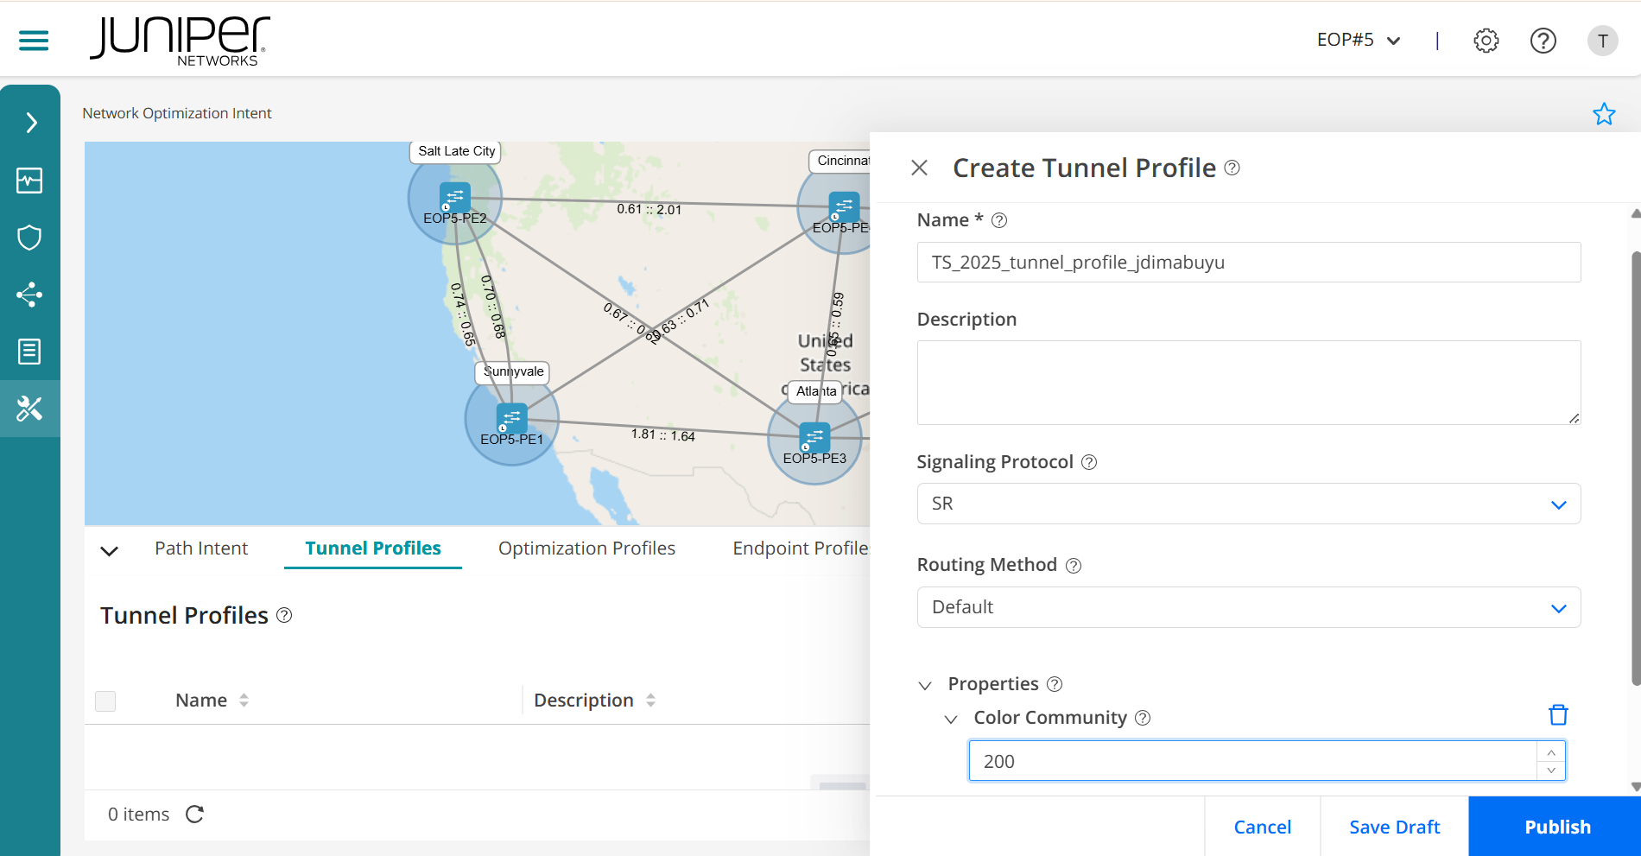This screenshot has width=1641, height=856.
Task: Refresh the Tunnel Profiles table
Action: click(x=195, y=814)
